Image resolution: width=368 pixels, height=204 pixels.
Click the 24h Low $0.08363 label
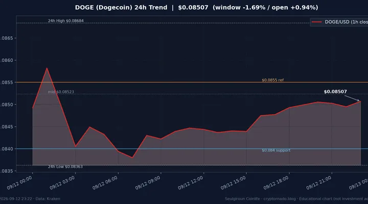click(x=65, y=167)
